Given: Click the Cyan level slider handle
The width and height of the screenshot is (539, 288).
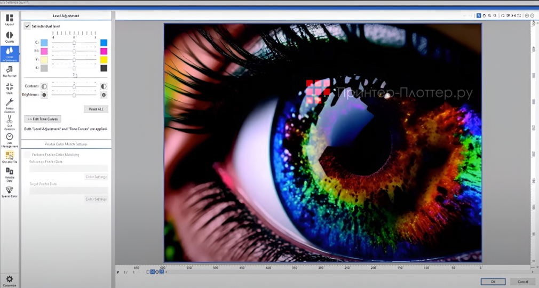Looking at the screenshot, I should (74, 43).
